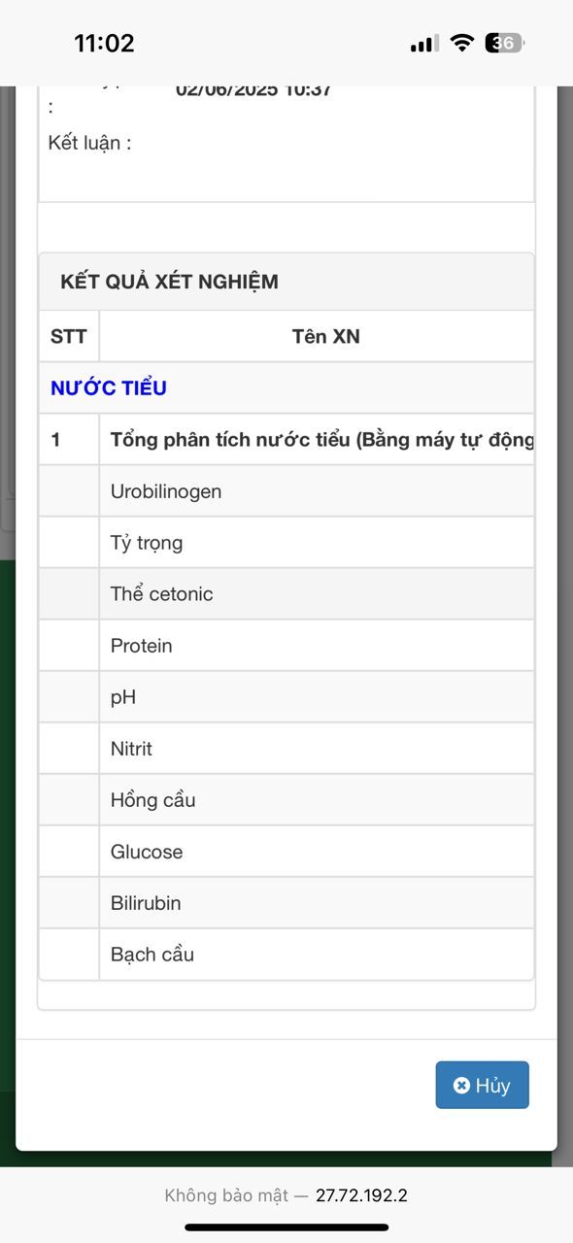Image resolution: width=573 pixels, height=1243 pixels.
Task: Tap the 11:02 clock in status bar
Action: pyautogui.click(x=104, y=43)
